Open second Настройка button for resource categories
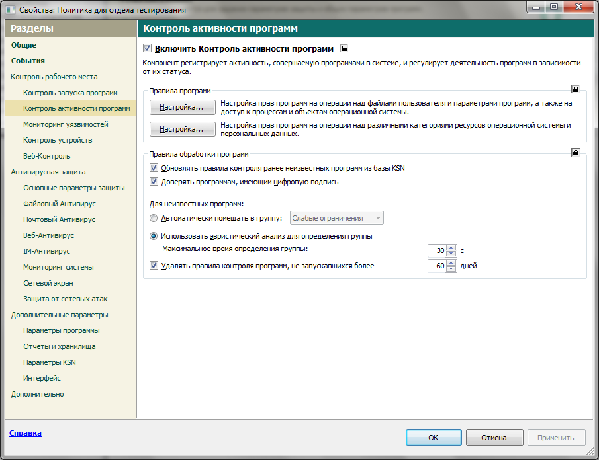 (x=182, y=130)
